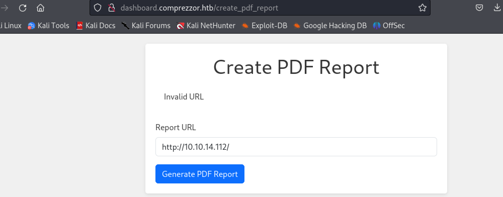Viewport: 503px width, 197px height.
Task: Open the Kali Docs bookmark
Action: click(x=96, y=26)
